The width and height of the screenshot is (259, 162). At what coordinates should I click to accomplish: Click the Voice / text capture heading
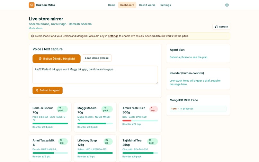48,49
